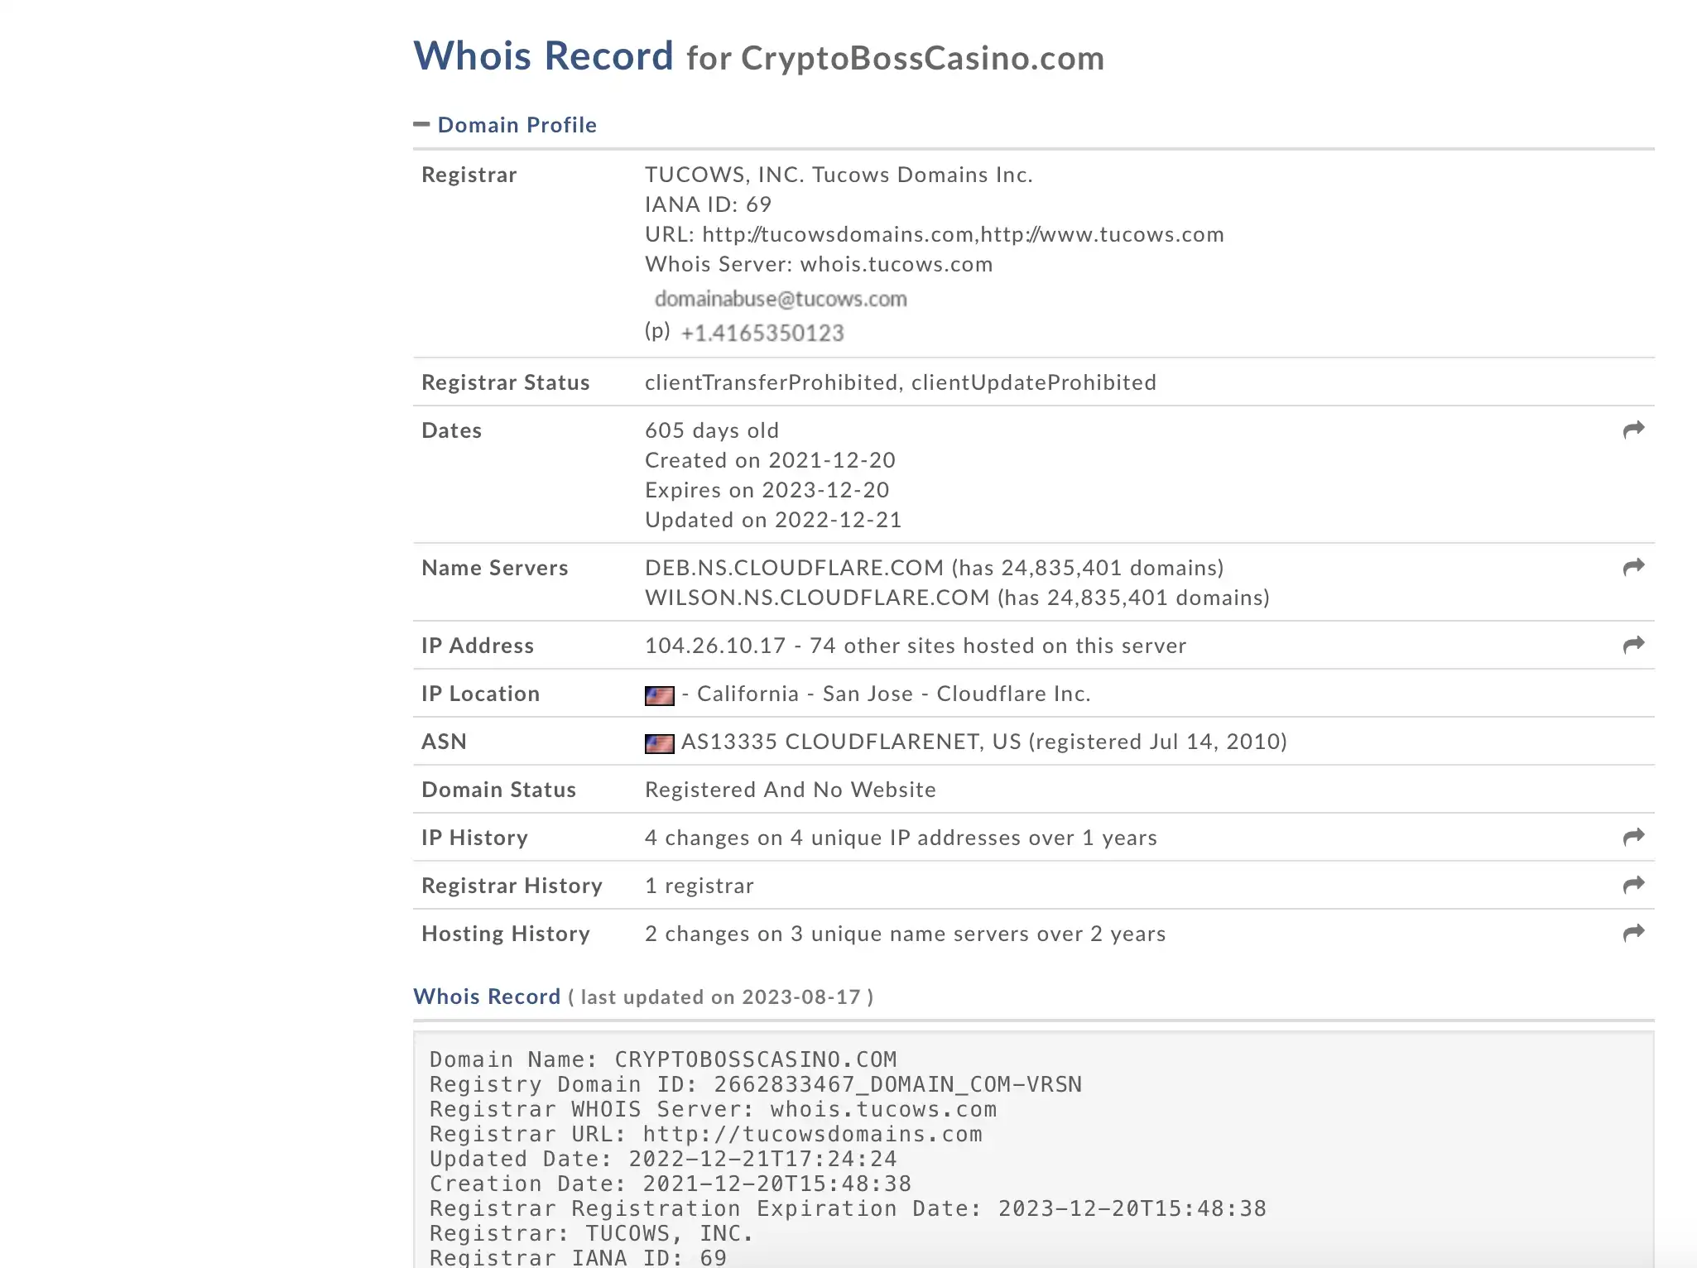
Task: Click the '1 registrar' history entry
Action: (699, 886)
